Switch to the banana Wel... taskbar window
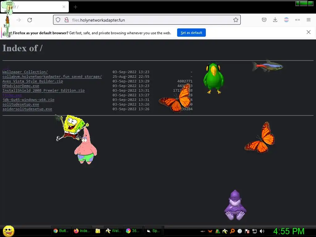This screenshot has height=237, width=316. pos(114,231)
